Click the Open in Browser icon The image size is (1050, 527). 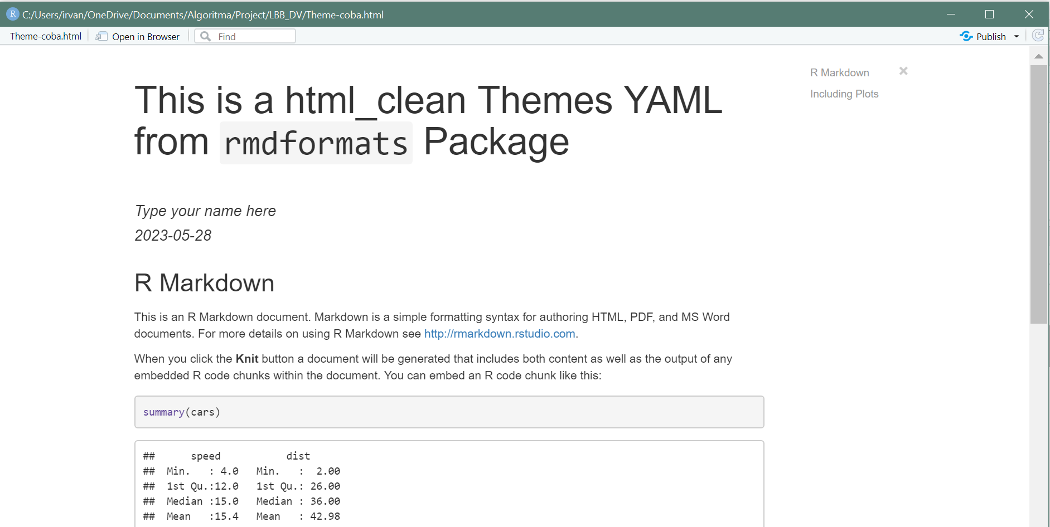[x=101, y=36]
